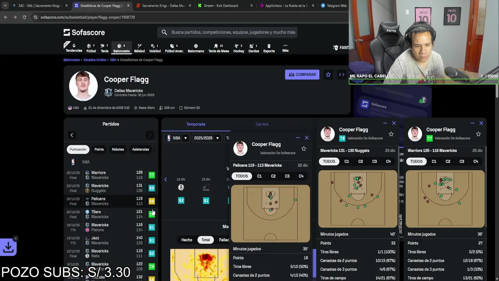Select the 8.1 rating on 15 dic
499x281 pixels.
point(206,201)
